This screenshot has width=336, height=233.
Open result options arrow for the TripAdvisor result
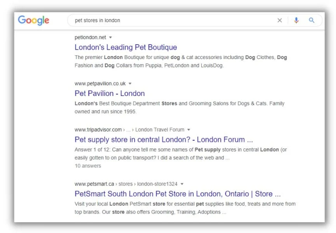[189, 129]
